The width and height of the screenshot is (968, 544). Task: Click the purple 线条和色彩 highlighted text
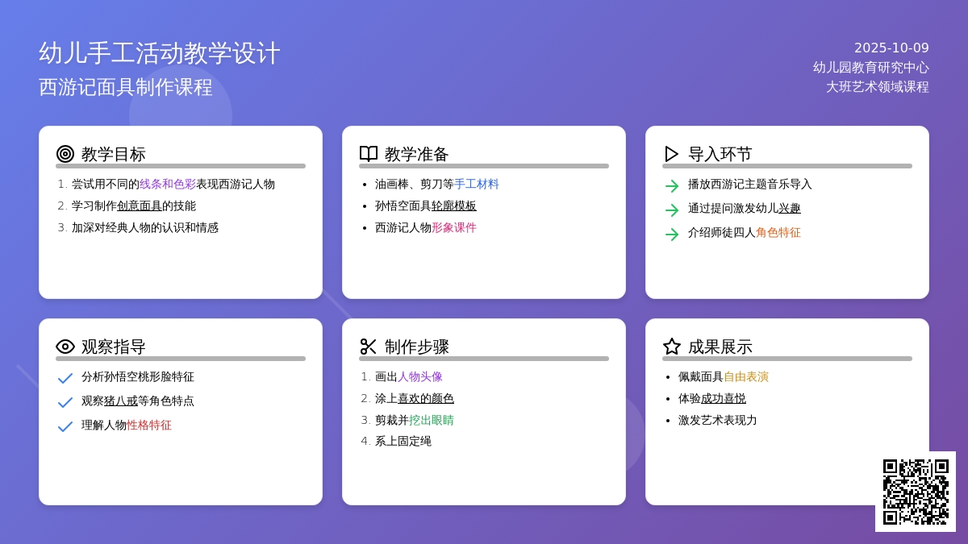[168, 184]
